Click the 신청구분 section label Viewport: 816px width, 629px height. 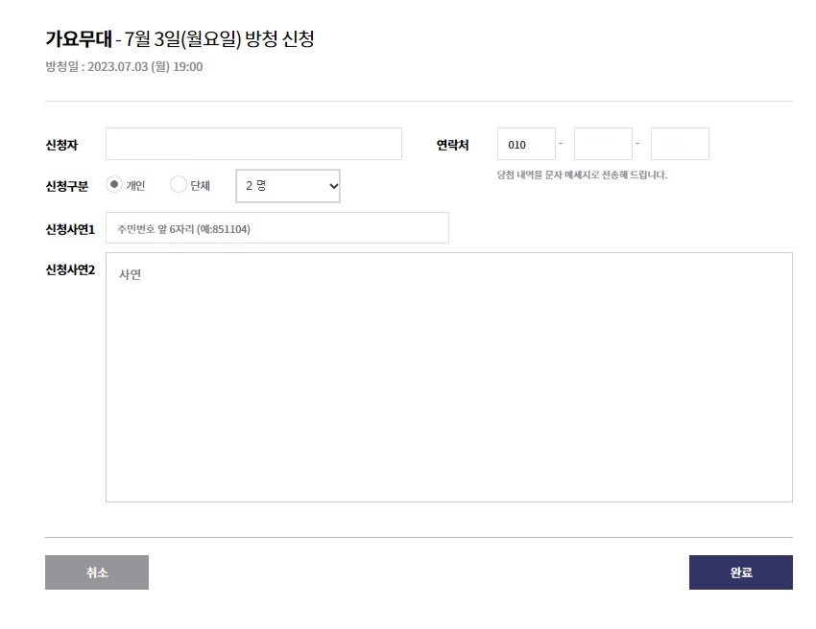66,185
